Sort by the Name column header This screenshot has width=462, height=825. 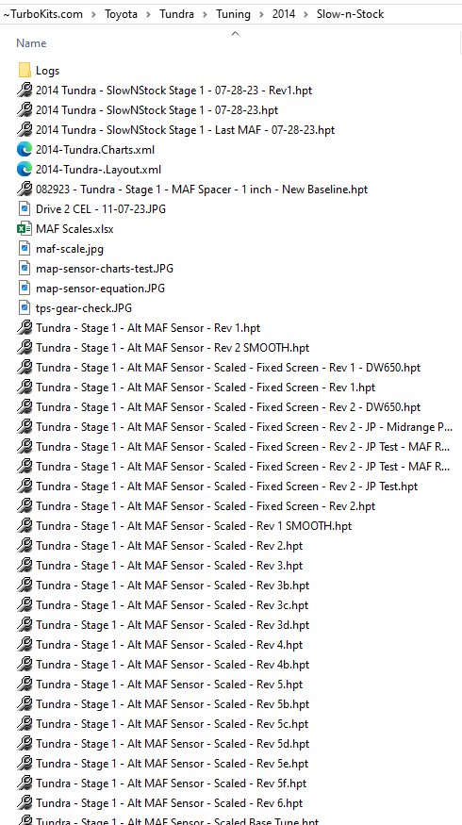[31, 43]
